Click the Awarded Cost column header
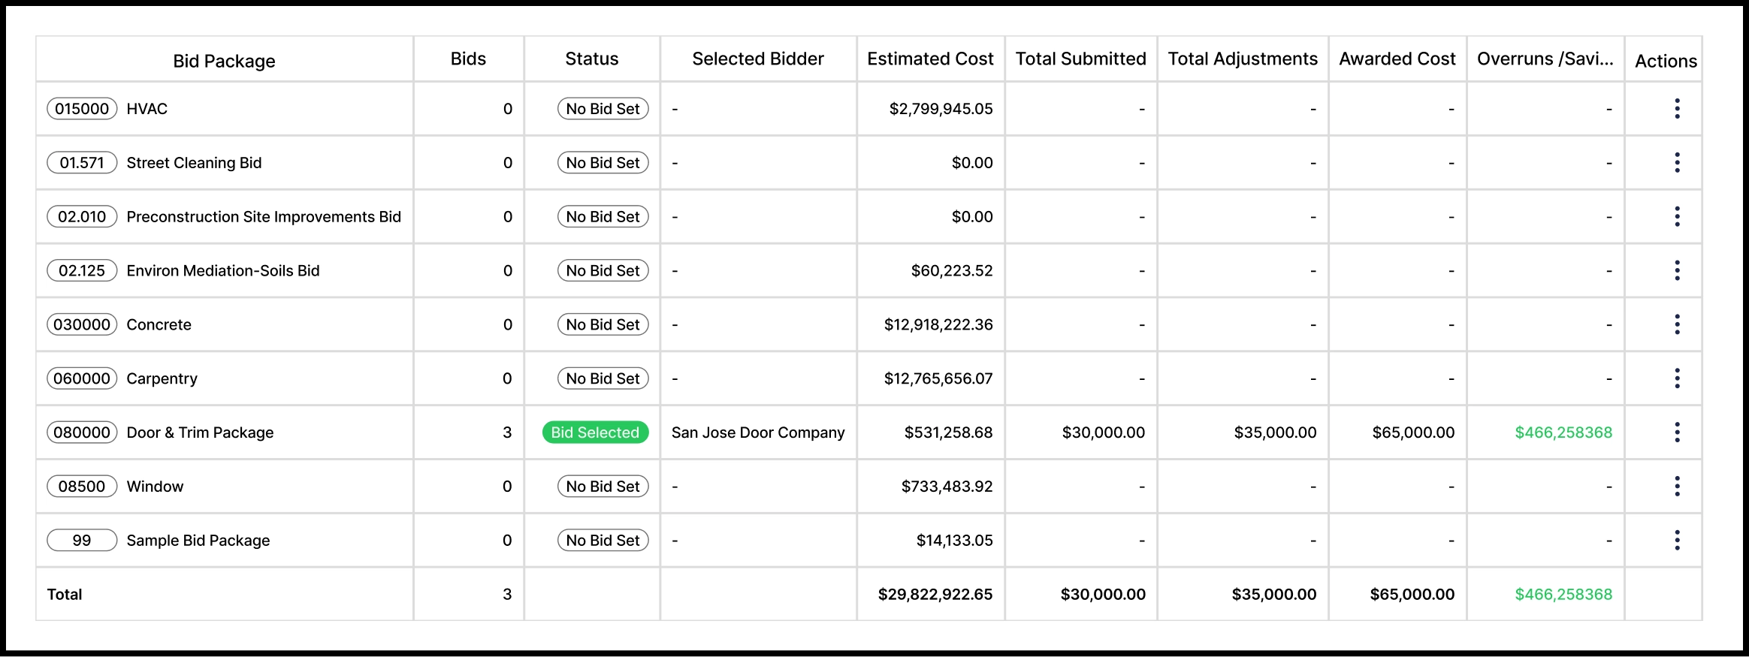Image resolution: width=1749 pixels, height=657 pixels. (x=1397, y=59)
